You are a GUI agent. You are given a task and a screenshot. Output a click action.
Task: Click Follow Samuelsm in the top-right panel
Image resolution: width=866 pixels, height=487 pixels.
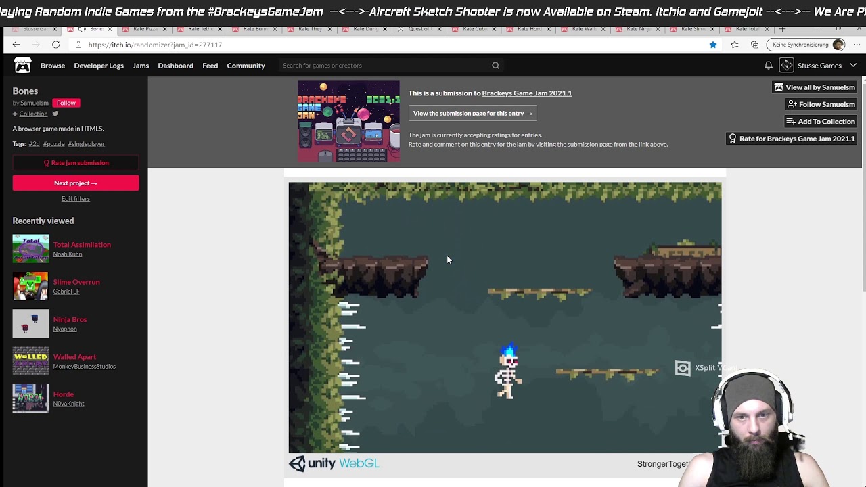coord(821,104)
